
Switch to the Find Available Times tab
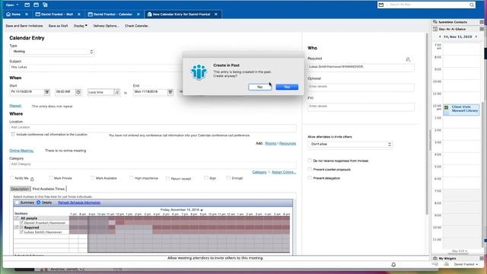tap(49, 189)
